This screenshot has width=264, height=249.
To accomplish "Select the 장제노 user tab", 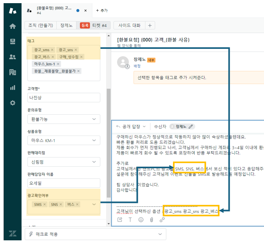I will pos(66,26).
